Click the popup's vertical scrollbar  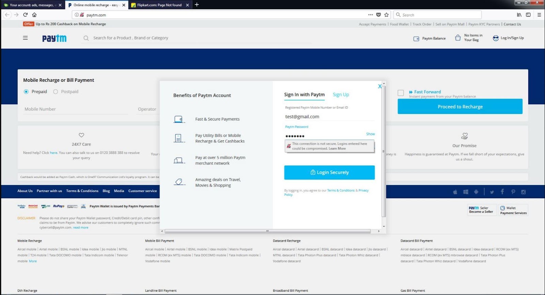point(384,151)
